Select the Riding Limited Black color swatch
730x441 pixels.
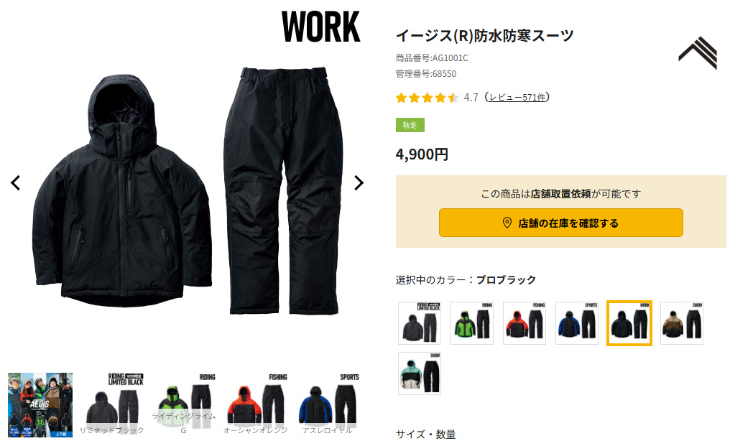tap(420, 322)
